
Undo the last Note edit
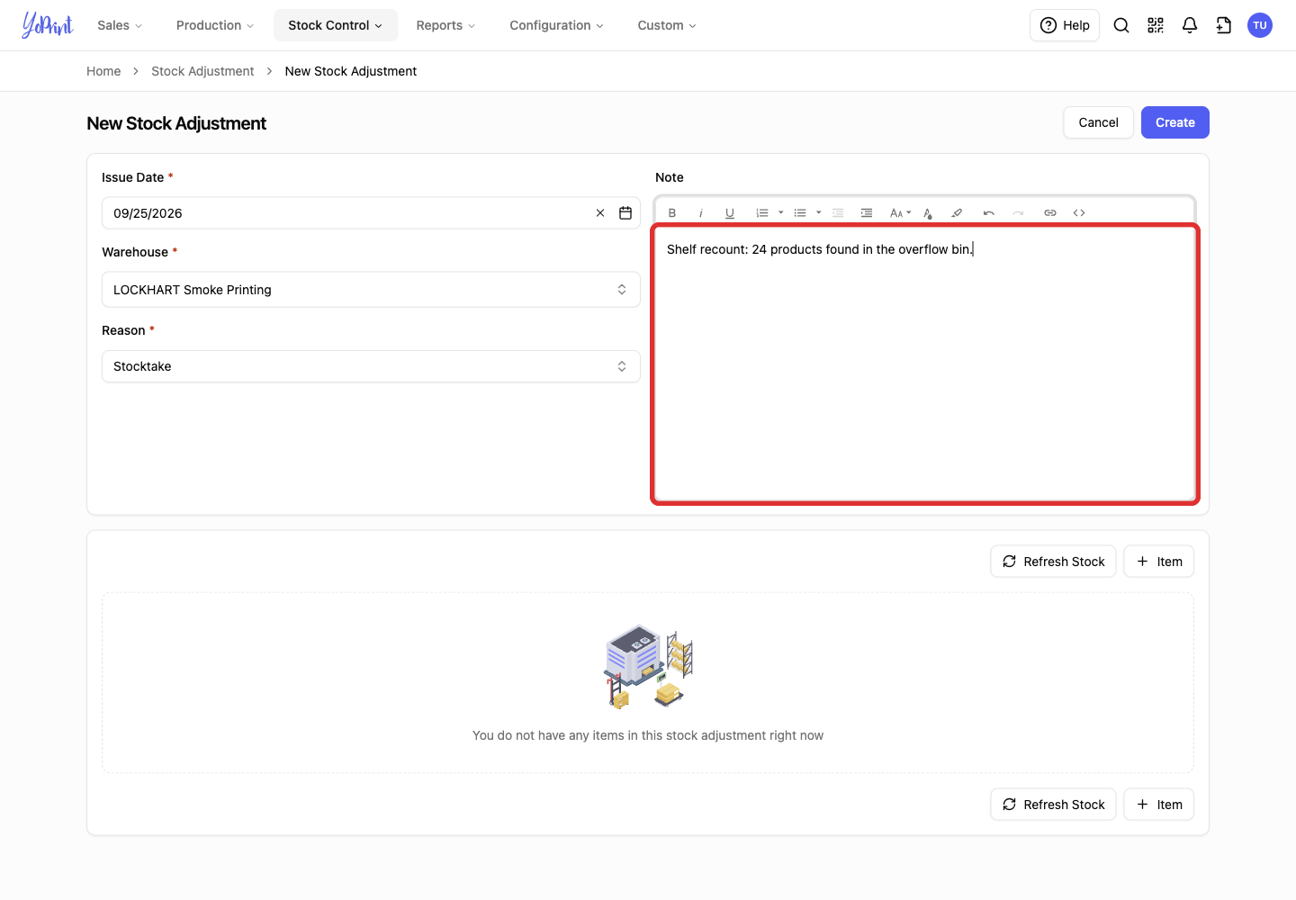(989, 213)
